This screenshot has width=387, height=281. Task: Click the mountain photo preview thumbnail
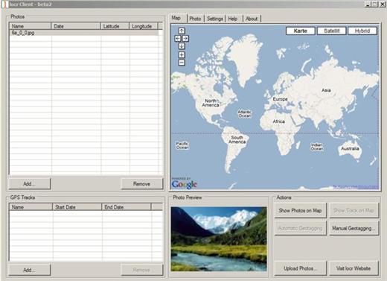[219, 239]
